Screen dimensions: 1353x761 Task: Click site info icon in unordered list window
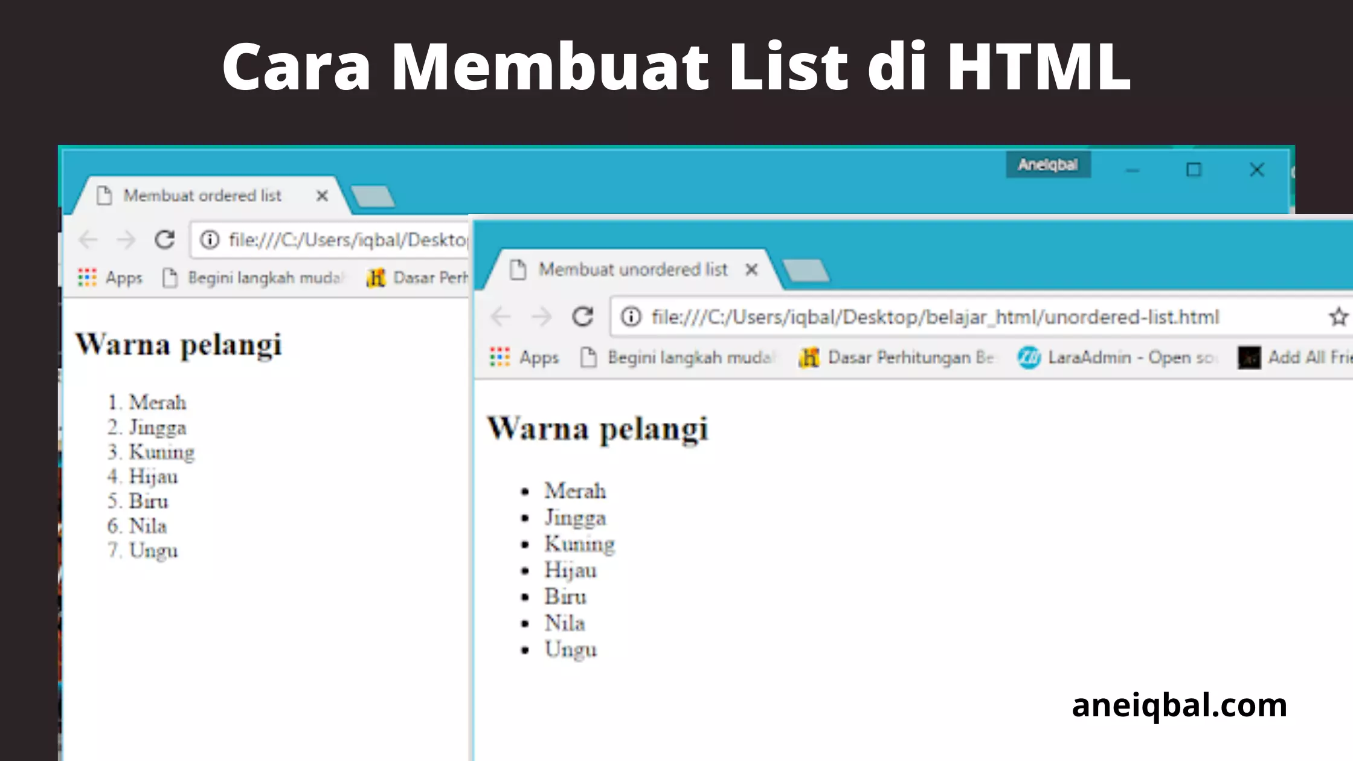[631, 316]
